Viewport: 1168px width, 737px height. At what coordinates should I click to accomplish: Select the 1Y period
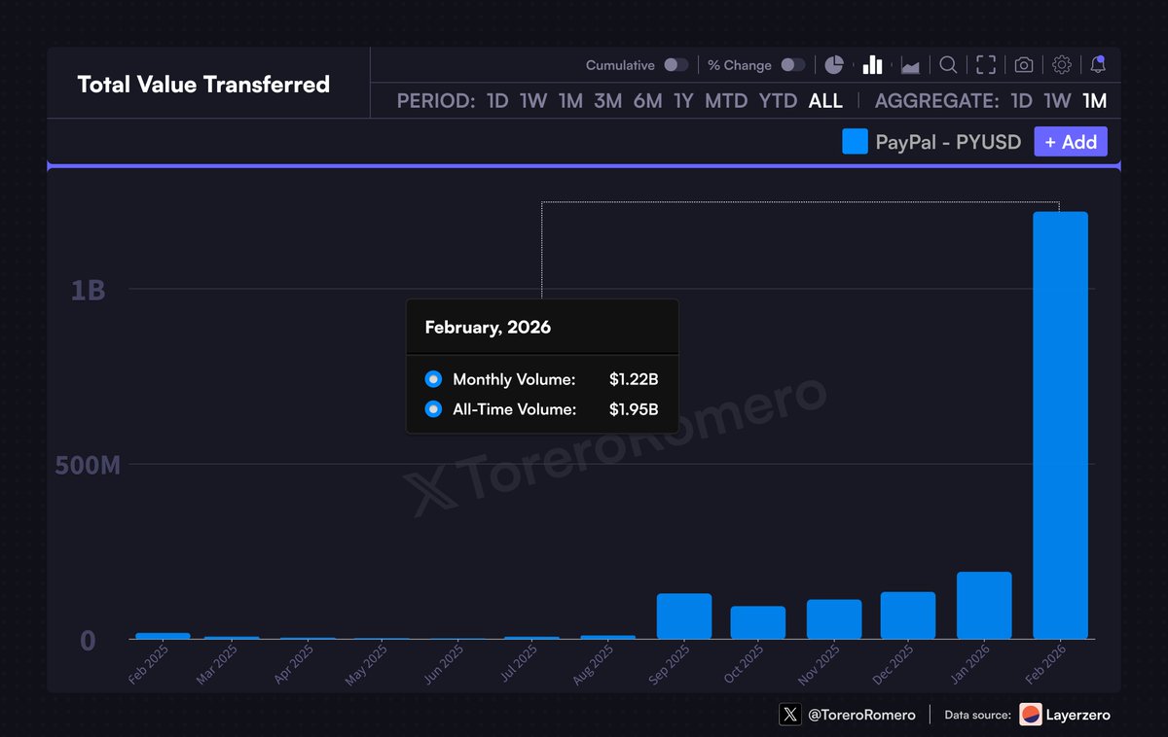(683, 101)
